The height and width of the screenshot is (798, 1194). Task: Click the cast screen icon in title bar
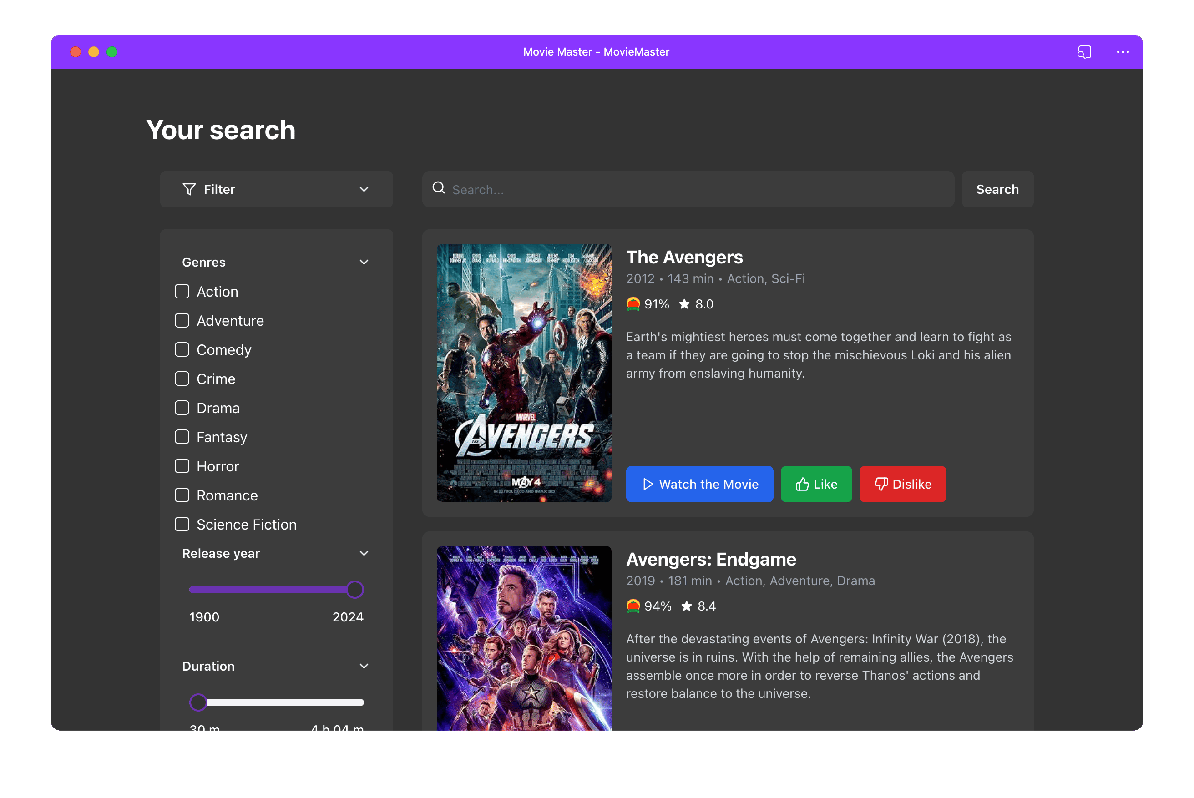1084,52
